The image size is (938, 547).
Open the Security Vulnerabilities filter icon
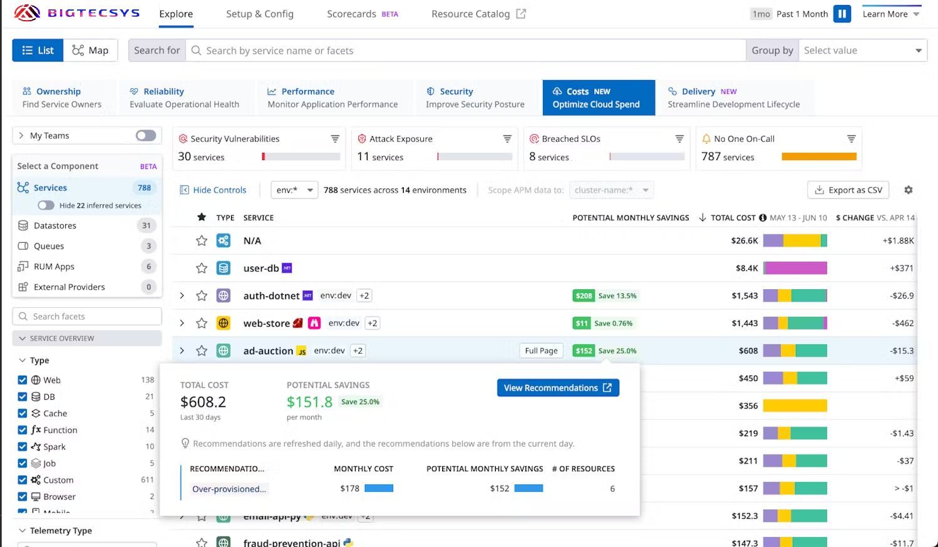click(x=335, y=138)
